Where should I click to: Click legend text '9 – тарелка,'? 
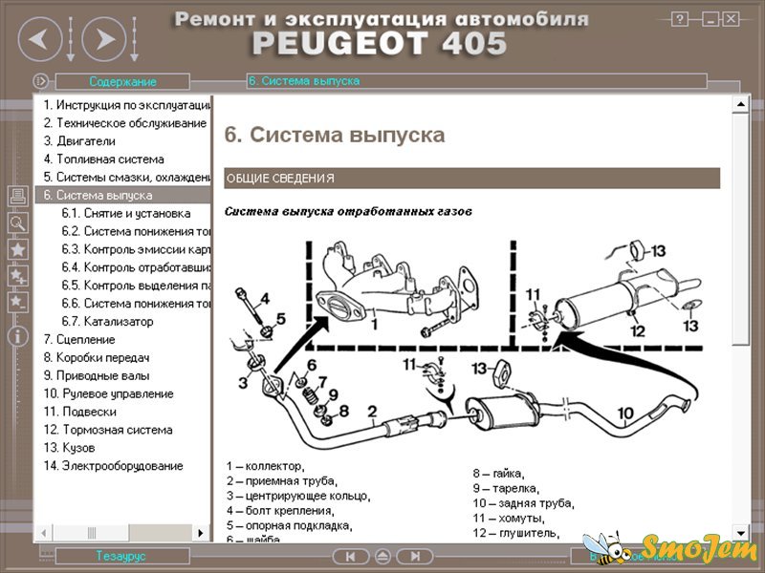(506, 488)
